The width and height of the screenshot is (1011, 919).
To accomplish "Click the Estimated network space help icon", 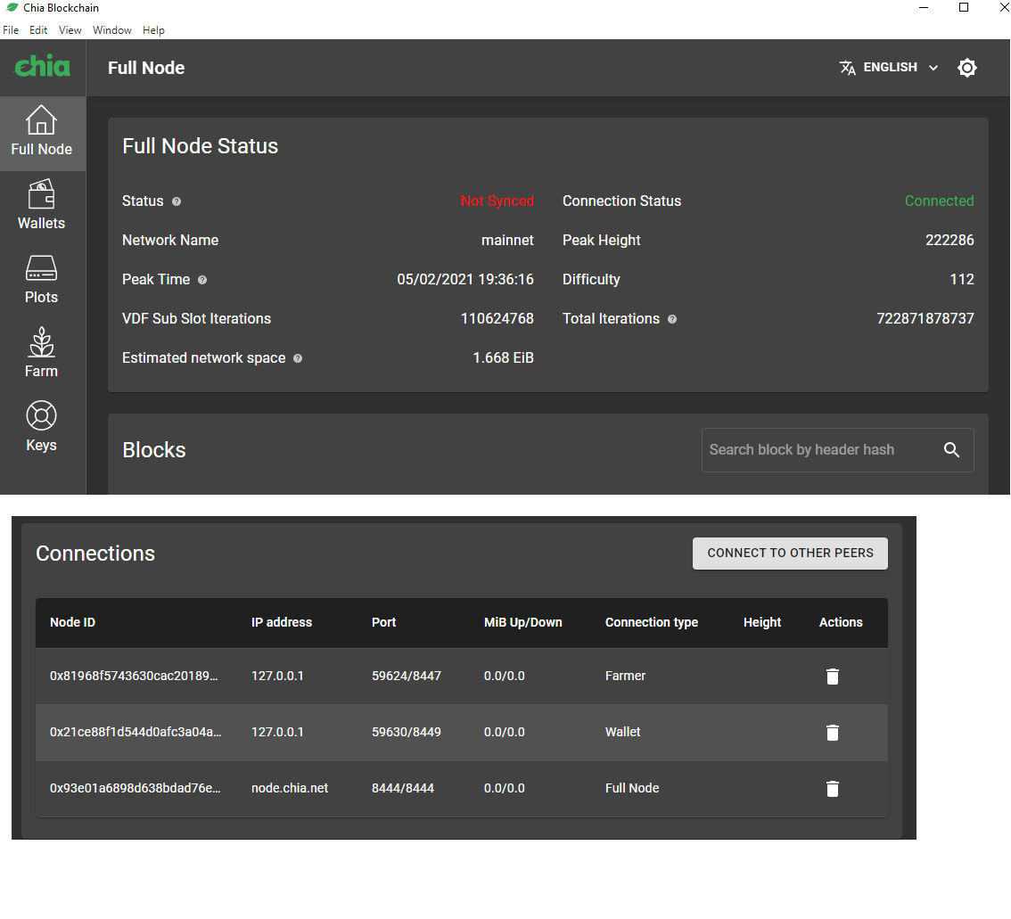I will 298,358.
